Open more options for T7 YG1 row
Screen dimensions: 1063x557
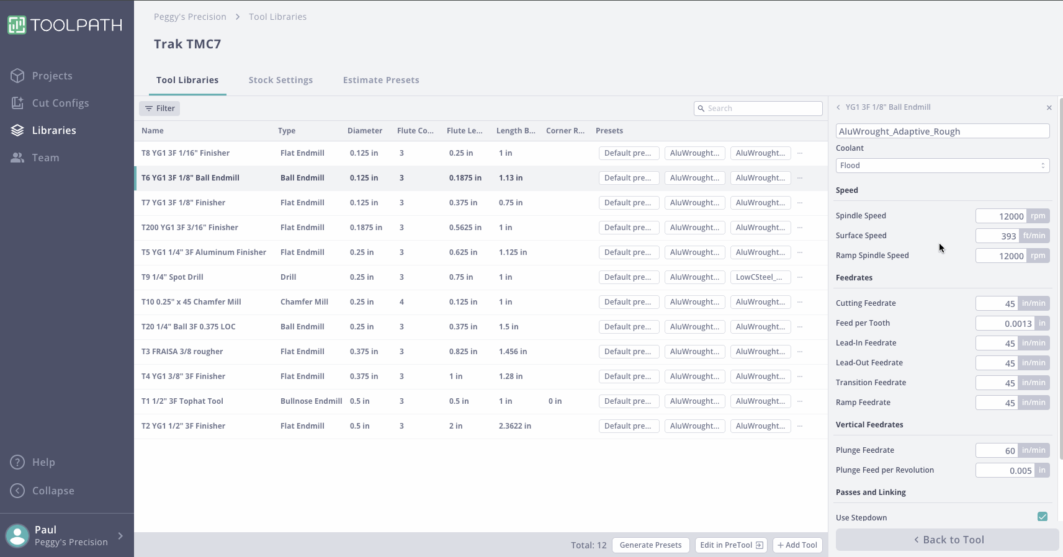[x=800, y=203]
